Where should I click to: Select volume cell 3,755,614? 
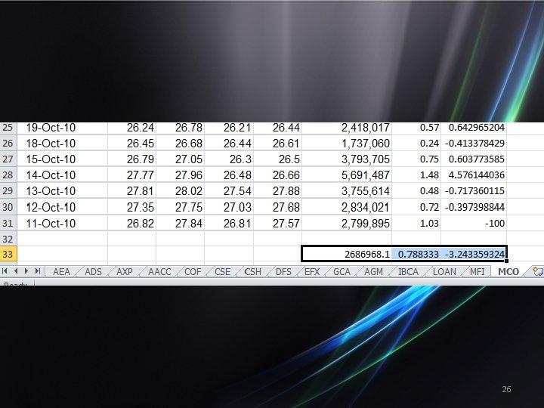click(347, 191)
